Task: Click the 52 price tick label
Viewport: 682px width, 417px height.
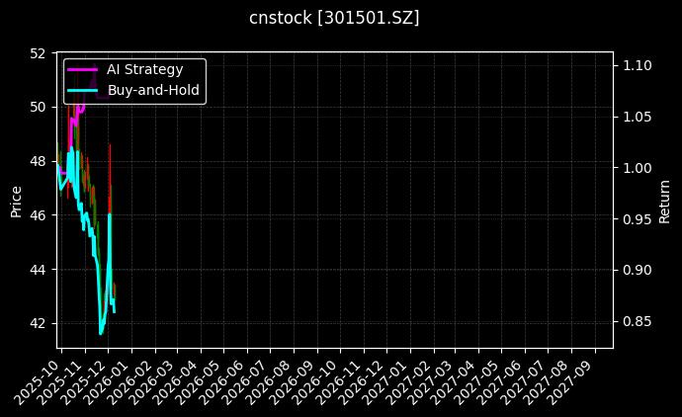Action: tap(38, 53)
